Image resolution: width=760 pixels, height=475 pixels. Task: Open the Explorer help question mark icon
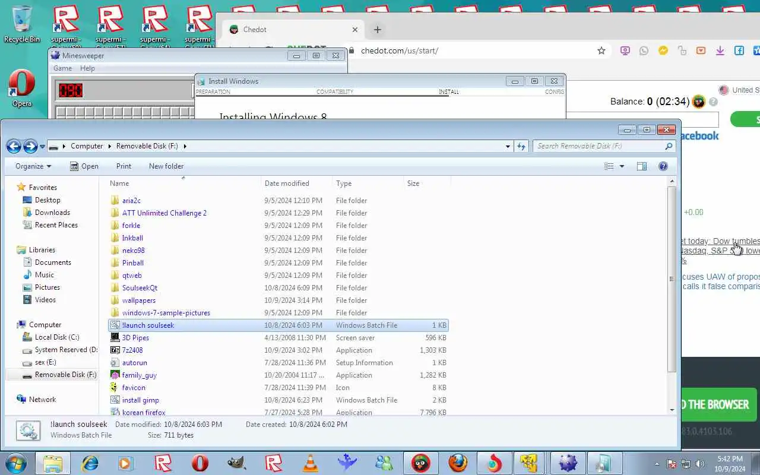pyautogui.click(x=663, y=166)
